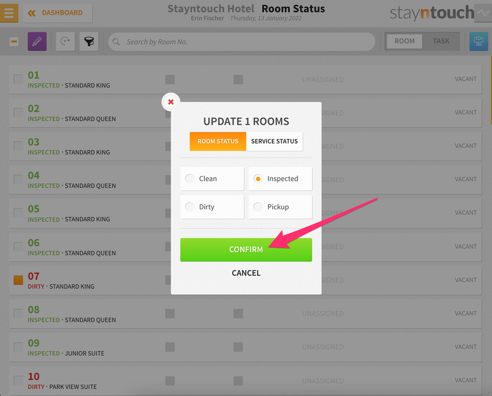Open room 10 Park View Suite
The image size is (492, 396).
click(245, 381)
